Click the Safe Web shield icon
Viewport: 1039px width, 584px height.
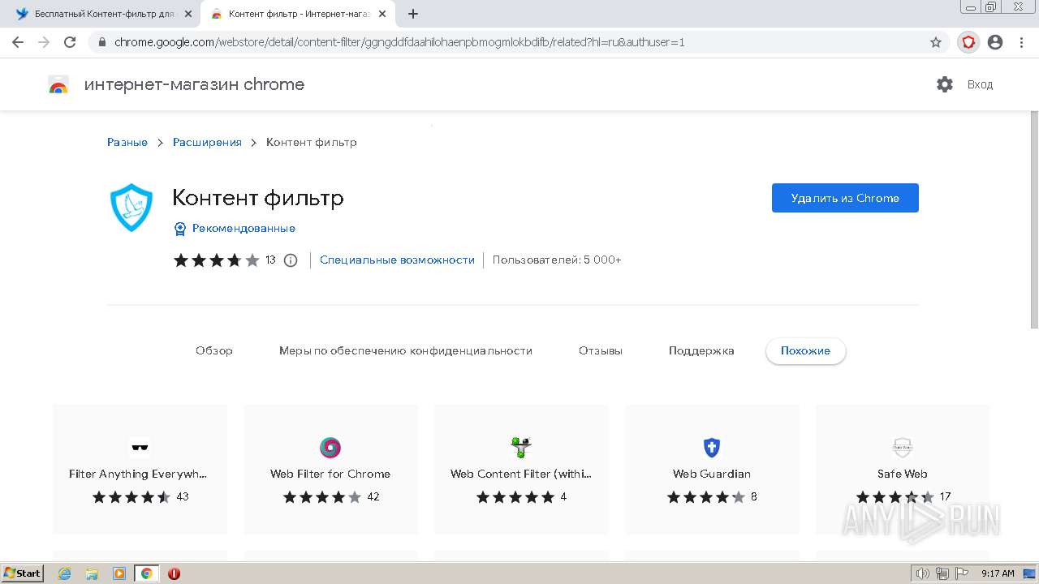(x=903, y=447)
